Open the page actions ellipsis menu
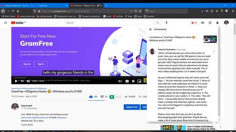Screen dimensions: 236x132 pyautogui.click(x=131, y=11)
